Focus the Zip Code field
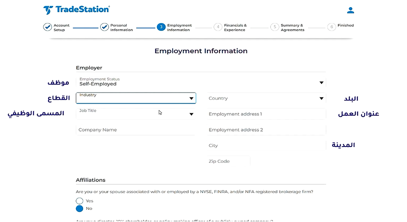This screenshot has height=222, width=407. point(229,161)
